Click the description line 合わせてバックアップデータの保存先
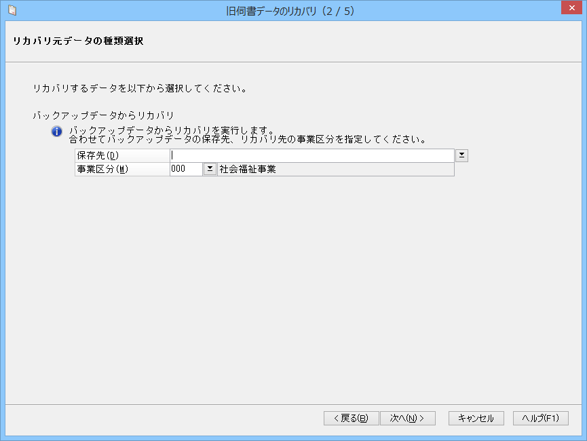This screenshot has height=441, width=587. [248, 140]
